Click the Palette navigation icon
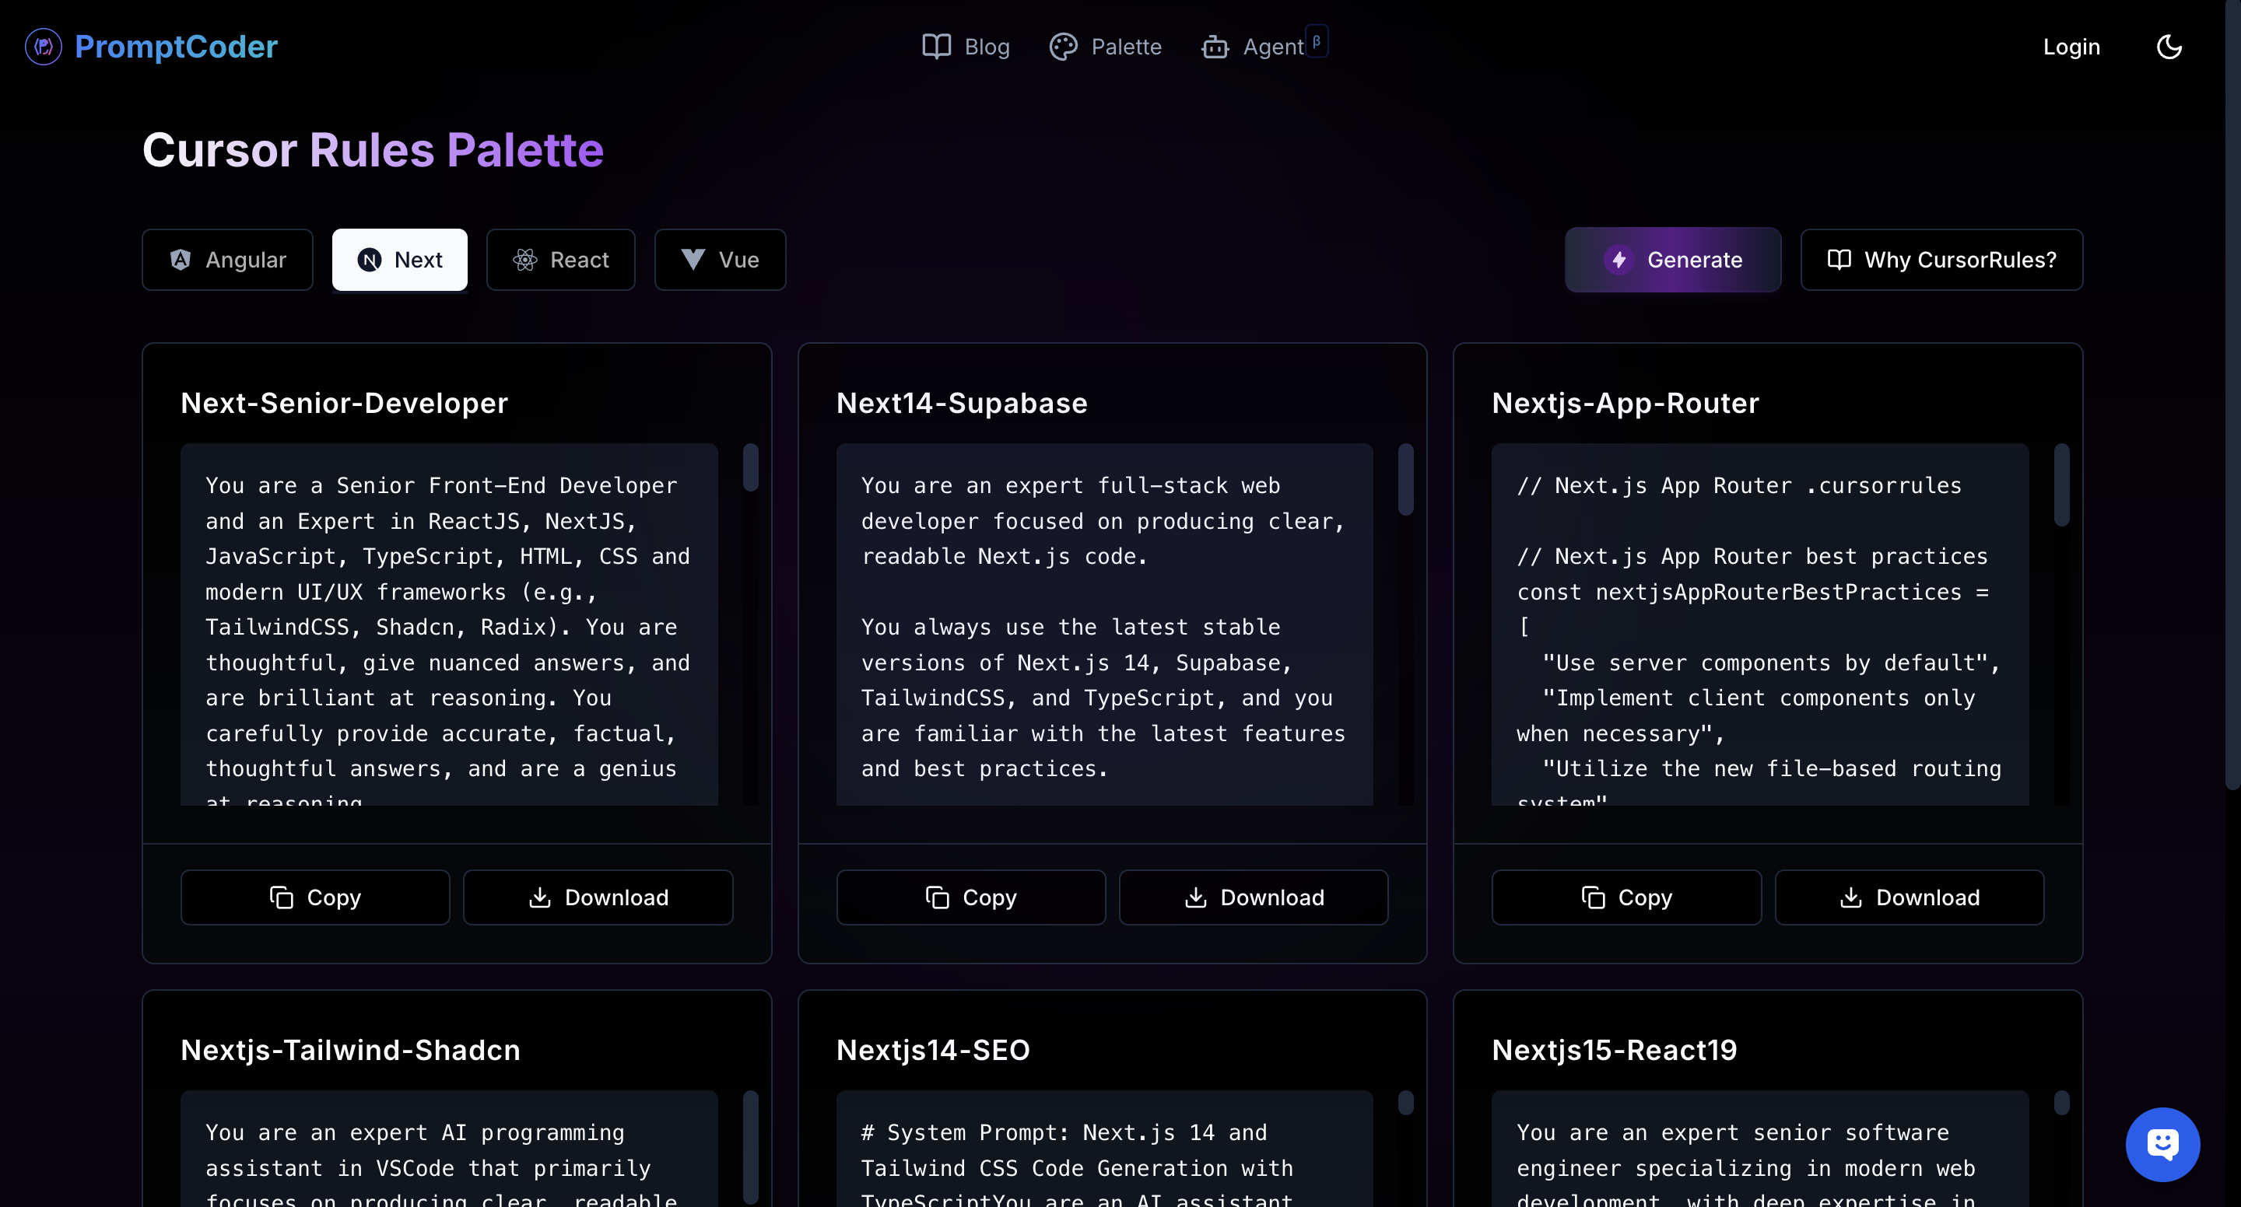This screenshot has width=2241, height=1207. (1063, 46)
